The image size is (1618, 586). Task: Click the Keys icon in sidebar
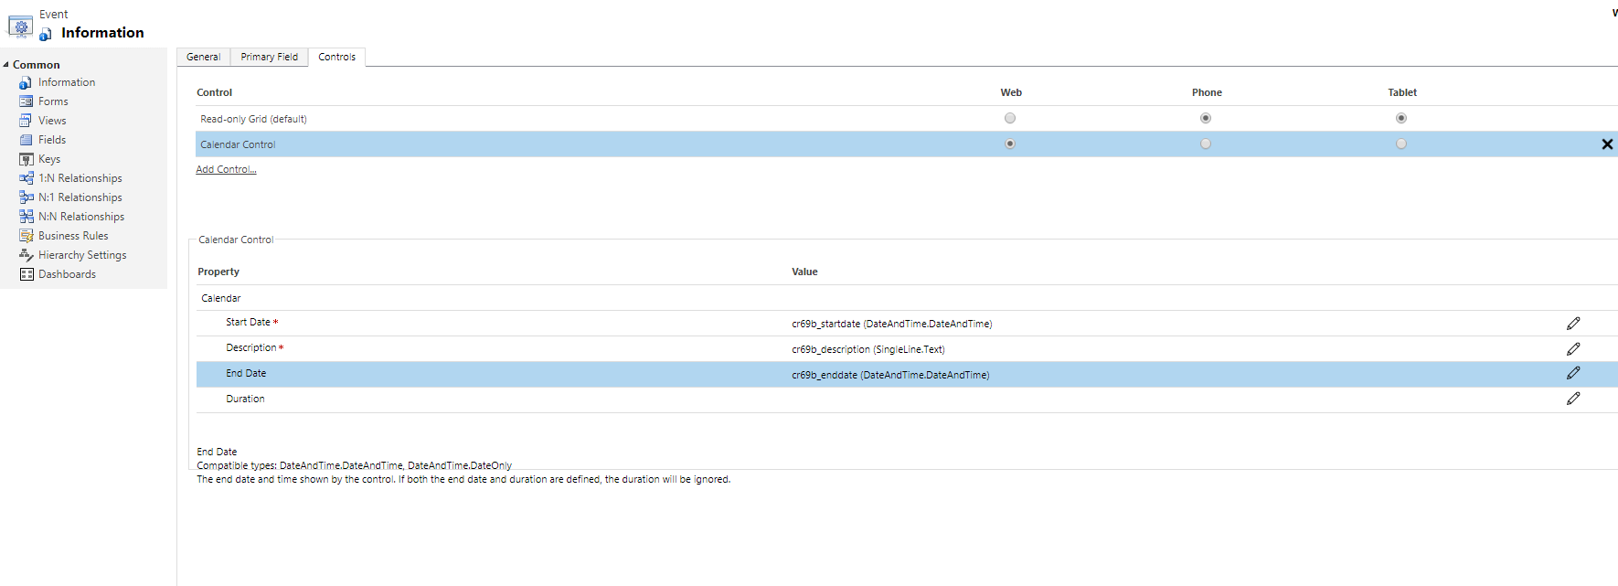click(x=27, y=159)
